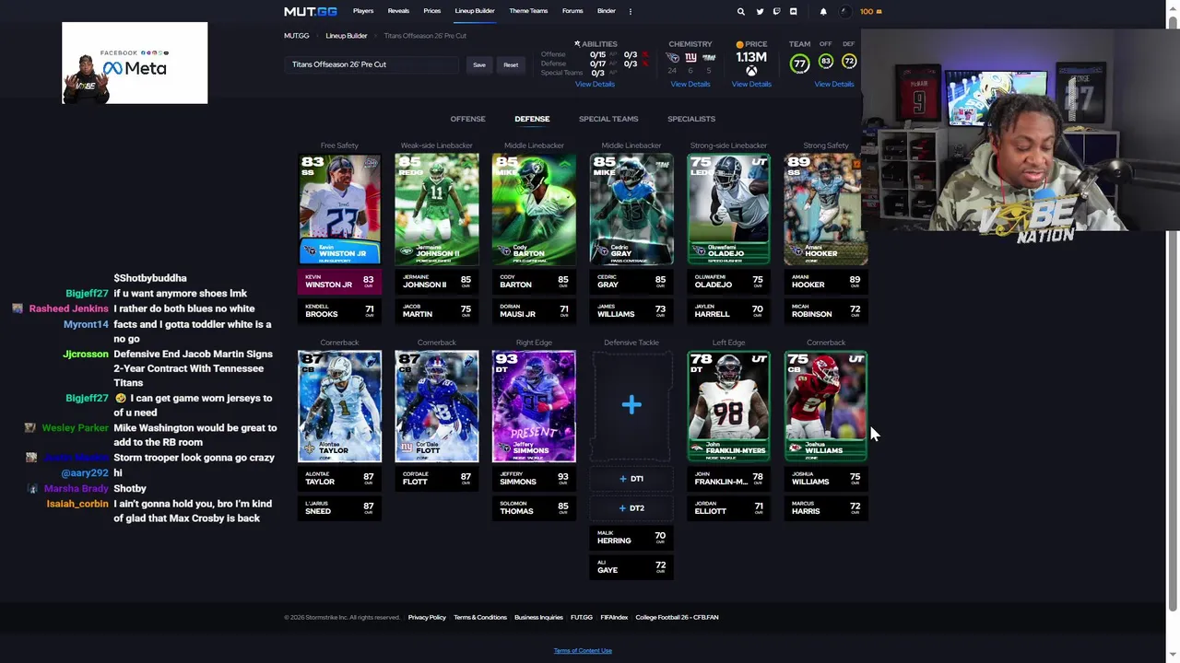Click the Micah Robinson 72 backup row

coord(826,310)
